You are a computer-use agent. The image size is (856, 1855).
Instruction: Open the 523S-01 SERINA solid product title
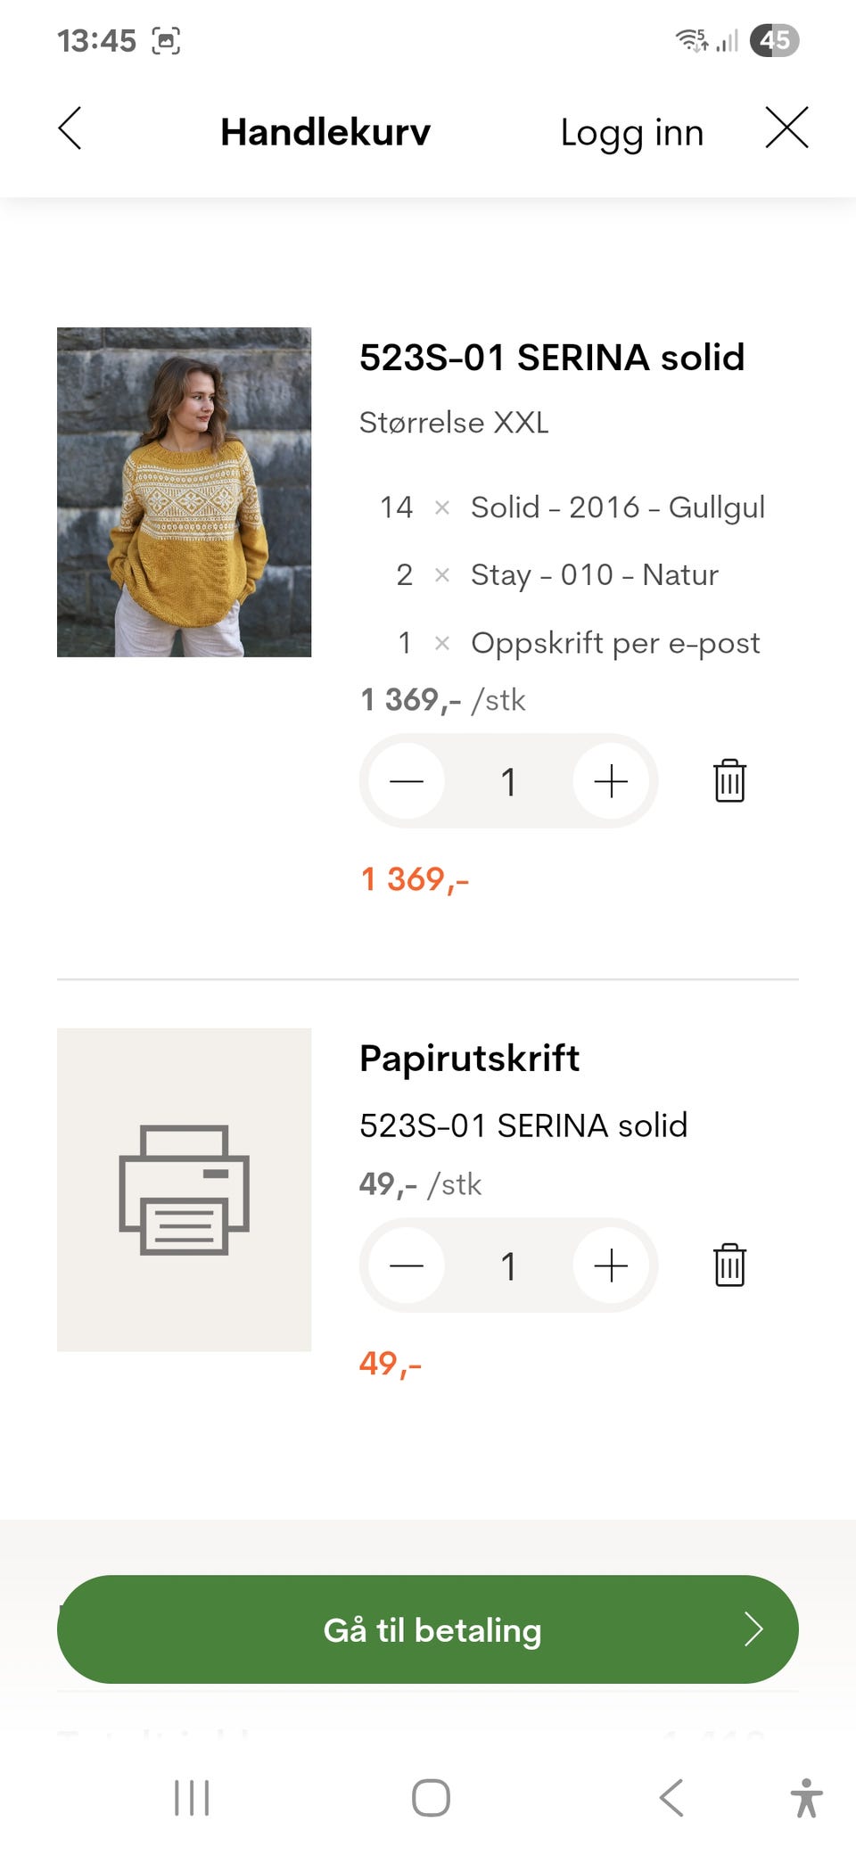click(x=551, y=358)
